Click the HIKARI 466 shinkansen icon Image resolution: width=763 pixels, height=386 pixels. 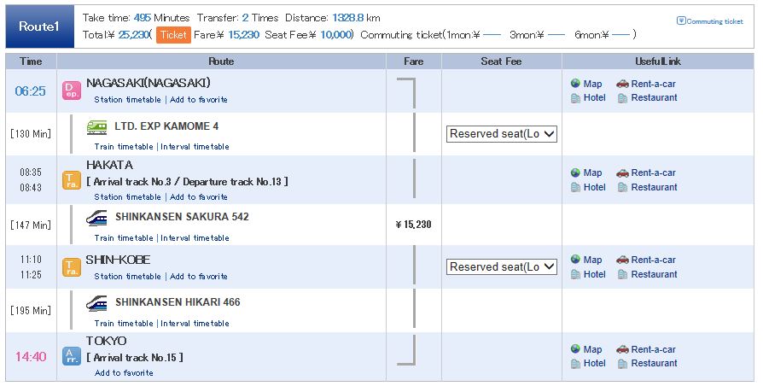(x=96, y=303)
